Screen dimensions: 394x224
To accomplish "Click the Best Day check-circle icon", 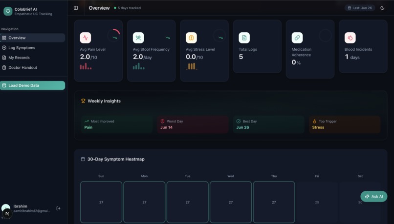I will 239,121.
